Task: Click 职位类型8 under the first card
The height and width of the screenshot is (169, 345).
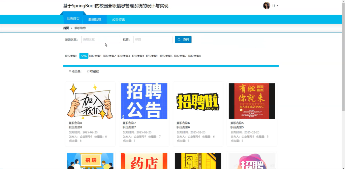Action: pyautogui.click(x=75, y=127)
